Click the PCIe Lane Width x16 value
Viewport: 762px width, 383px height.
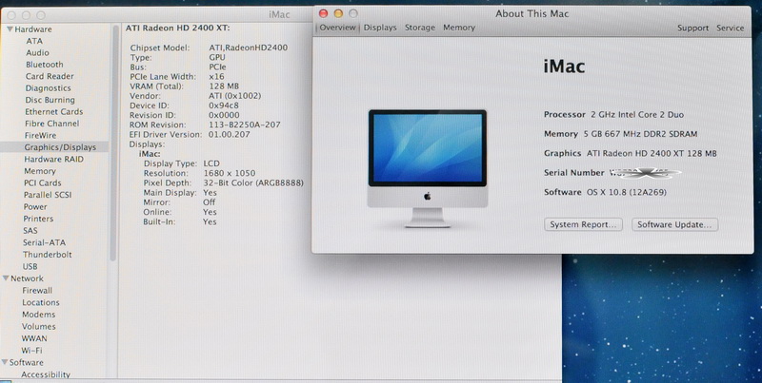coord(217,77)
